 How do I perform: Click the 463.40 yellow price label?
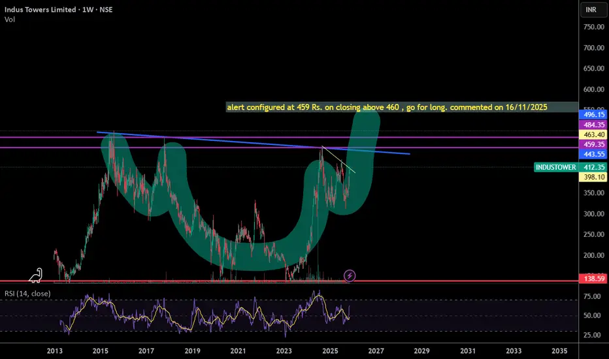point(593,134)
